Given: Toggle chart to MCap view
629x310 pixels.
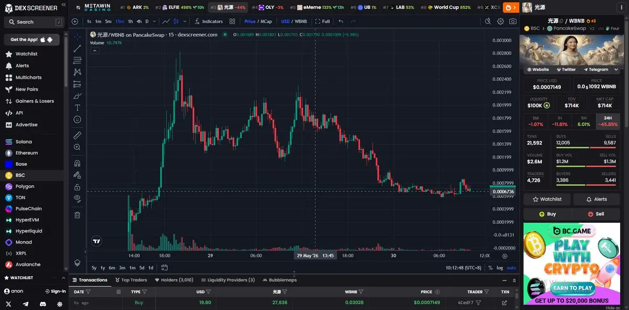Looking at the screenshot, I should (266, 22).
